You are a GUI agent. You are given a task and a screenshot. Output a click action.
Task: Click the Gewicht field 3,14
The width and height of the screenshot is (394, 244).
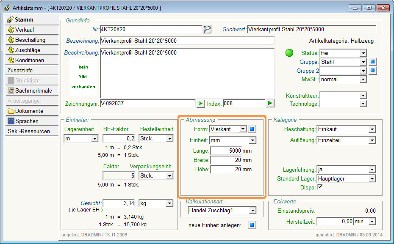[119, 203]
